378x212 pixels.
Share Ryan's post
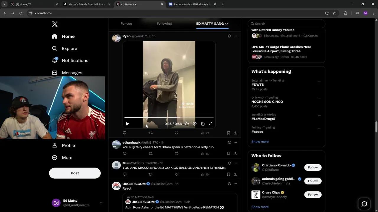(x=235, y=133)
